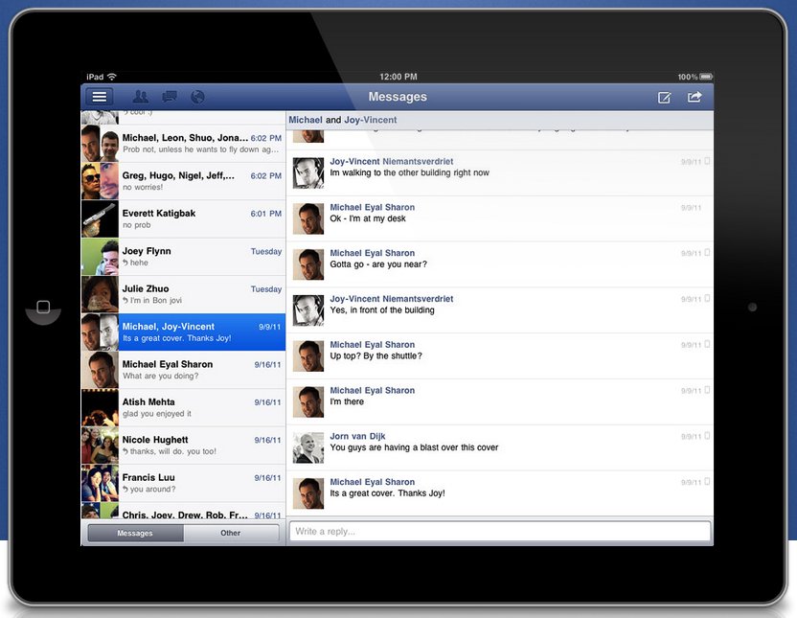Tap the messages speech-bubble icon in the top bar
This screenshot has width=797, height=618.
point(170,96)
